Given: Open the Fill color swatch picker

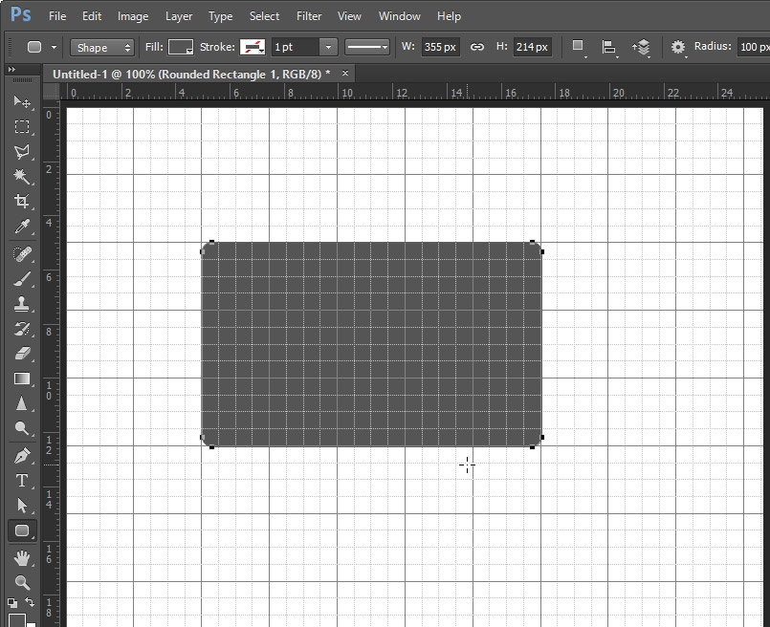Looking at the screenshot, I should pyautogui.click(x=181, y=48).
